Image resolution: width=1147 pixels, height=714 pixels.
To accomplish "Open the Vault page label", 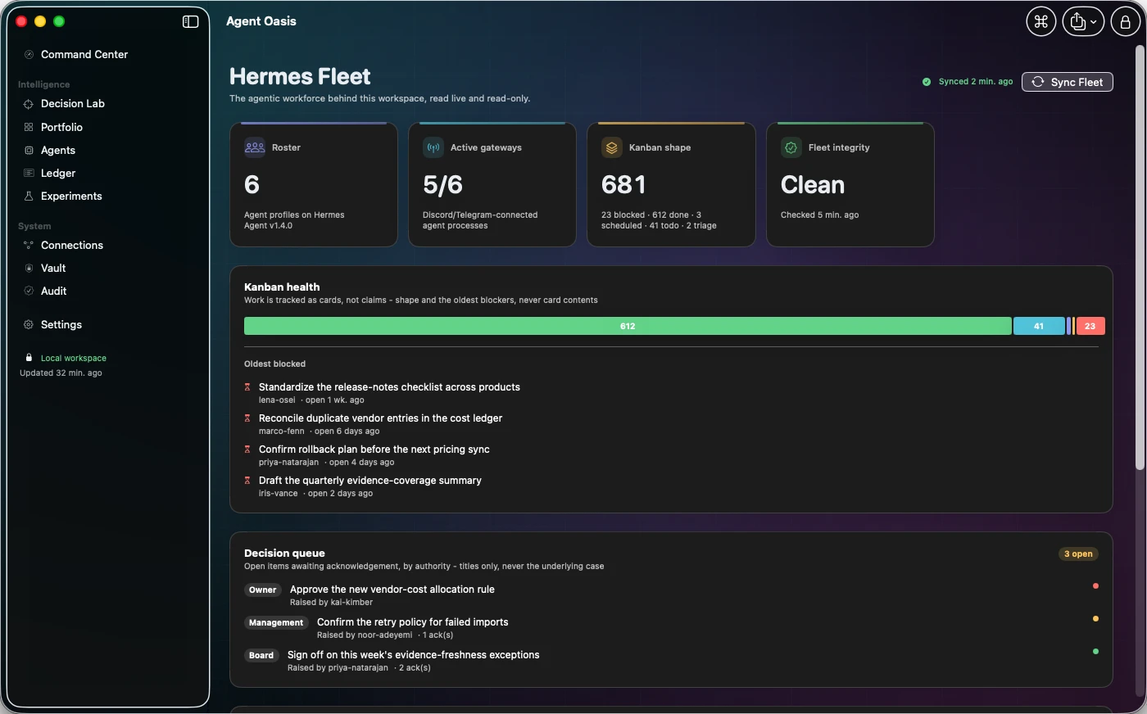I will [x=53, y=269].
